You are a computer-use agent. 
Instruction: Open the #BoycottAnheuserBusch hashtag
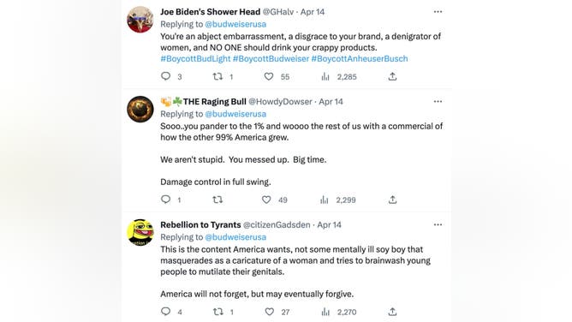tap(360, 59)
